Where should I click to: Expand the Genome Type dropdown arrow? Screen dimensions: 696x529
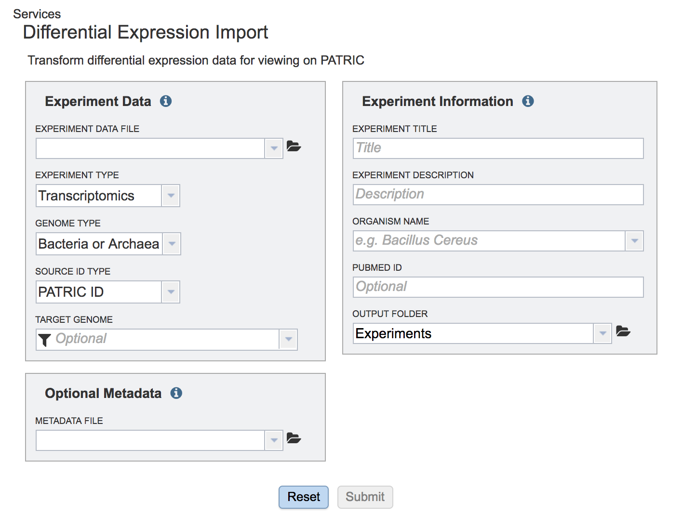coord(172,244)
